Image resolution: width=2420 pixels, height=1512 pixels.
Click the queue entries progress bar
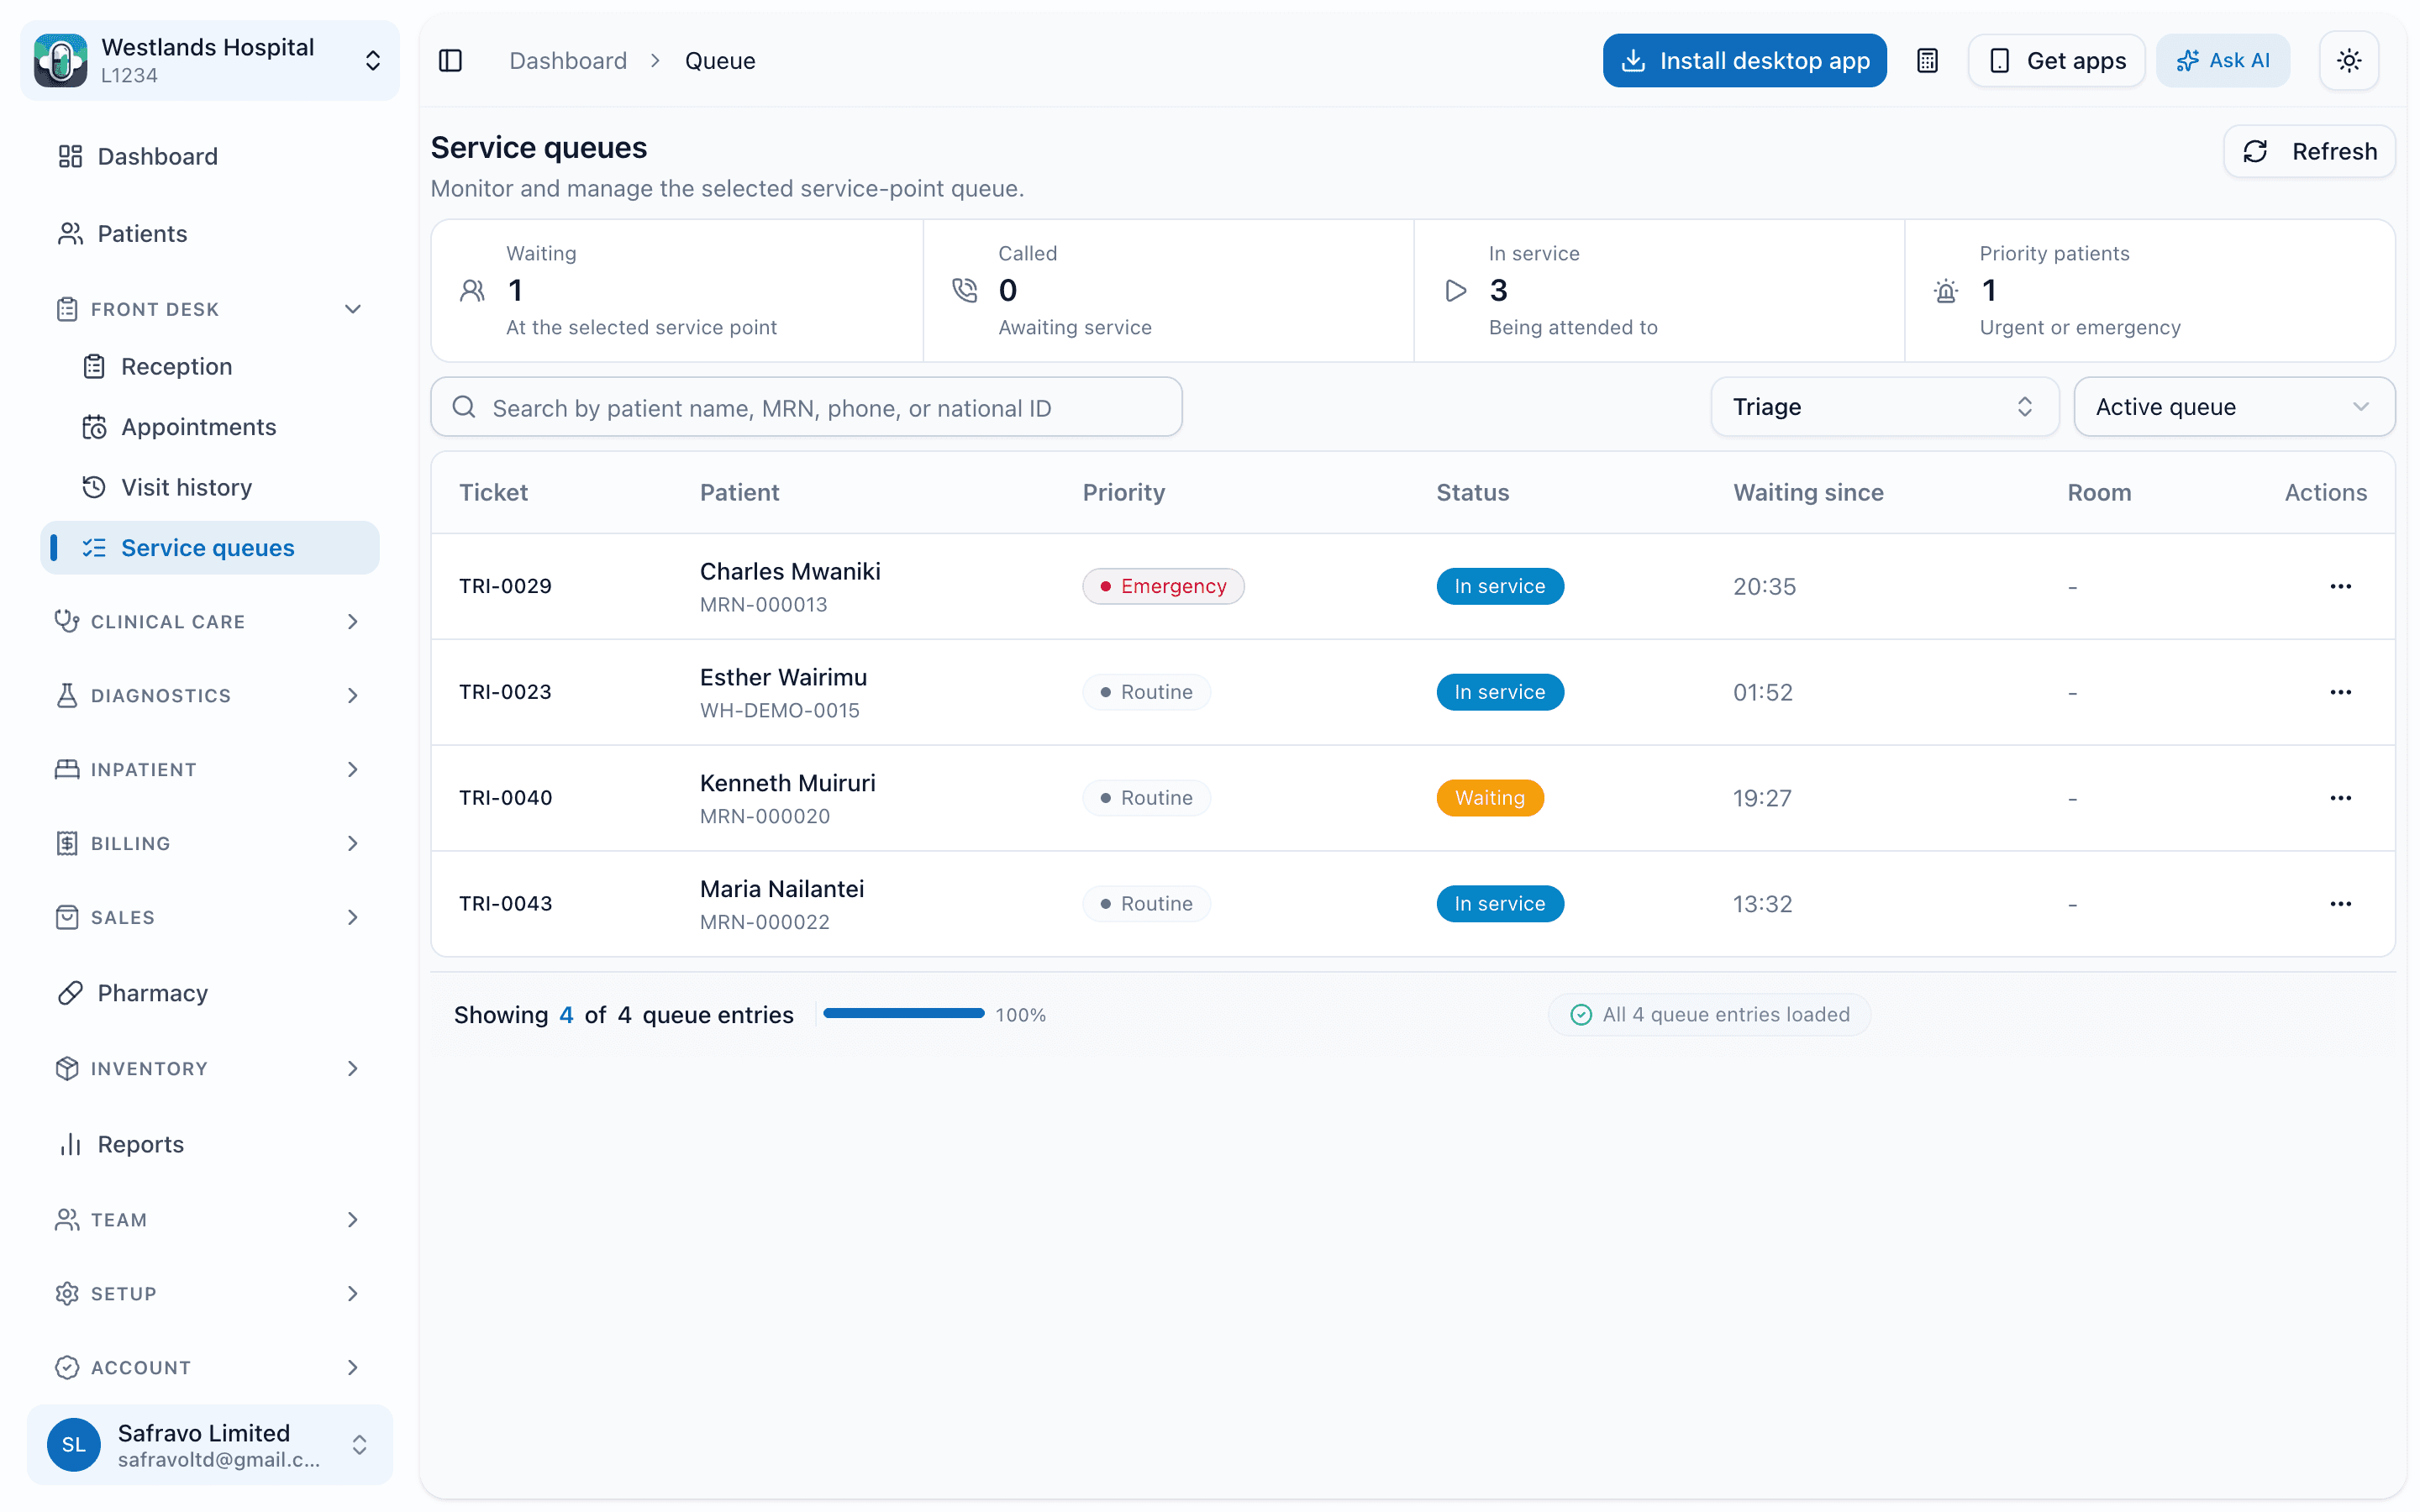pos(903,1014)
